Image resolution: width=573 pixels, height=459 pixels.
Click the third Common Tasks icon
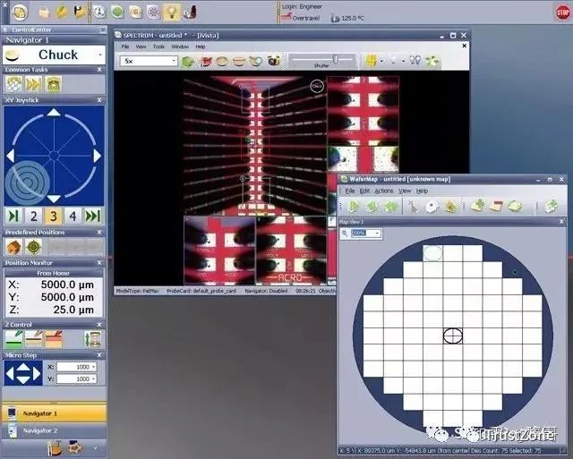53,84
